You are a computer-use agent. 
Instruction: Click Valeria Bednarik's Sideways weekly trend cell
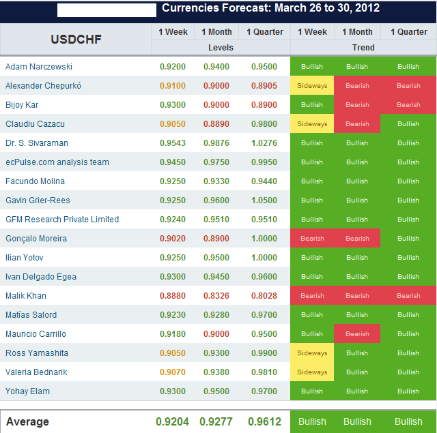click(x=312, y=372)
